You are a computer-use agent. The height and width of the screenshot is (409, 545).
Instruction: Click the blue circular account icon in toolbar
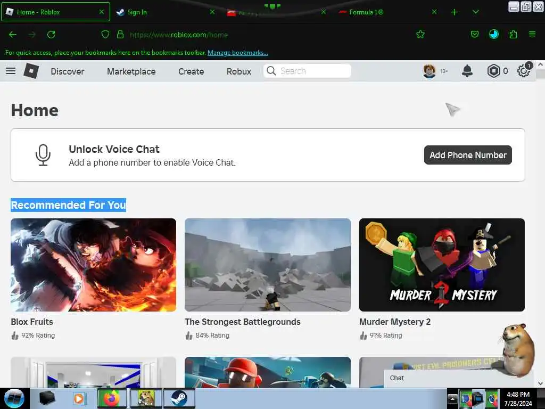click(493, 34)
